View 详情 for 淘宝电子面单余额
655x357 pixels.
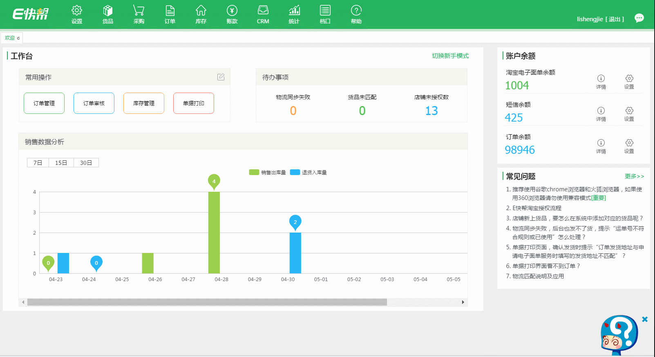point(601,82)
